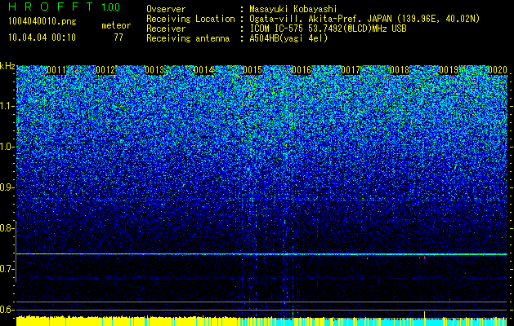Click the time marker 0015
514x326 pixels.
pyautogui.click(x=253, y=70)
